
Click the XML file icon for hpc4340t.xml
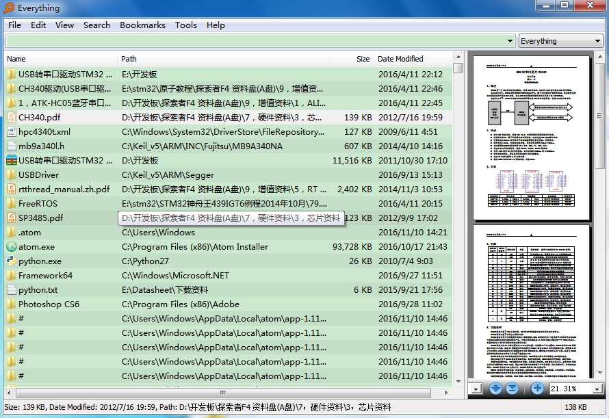tap(12, 131)
